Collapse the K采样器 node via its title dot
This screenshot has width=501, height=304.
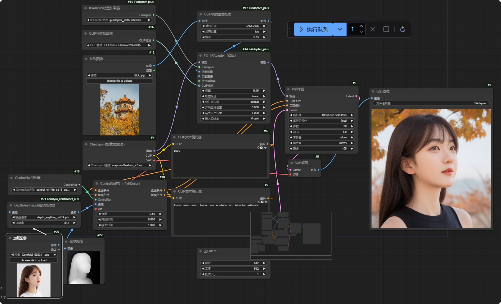288,89
